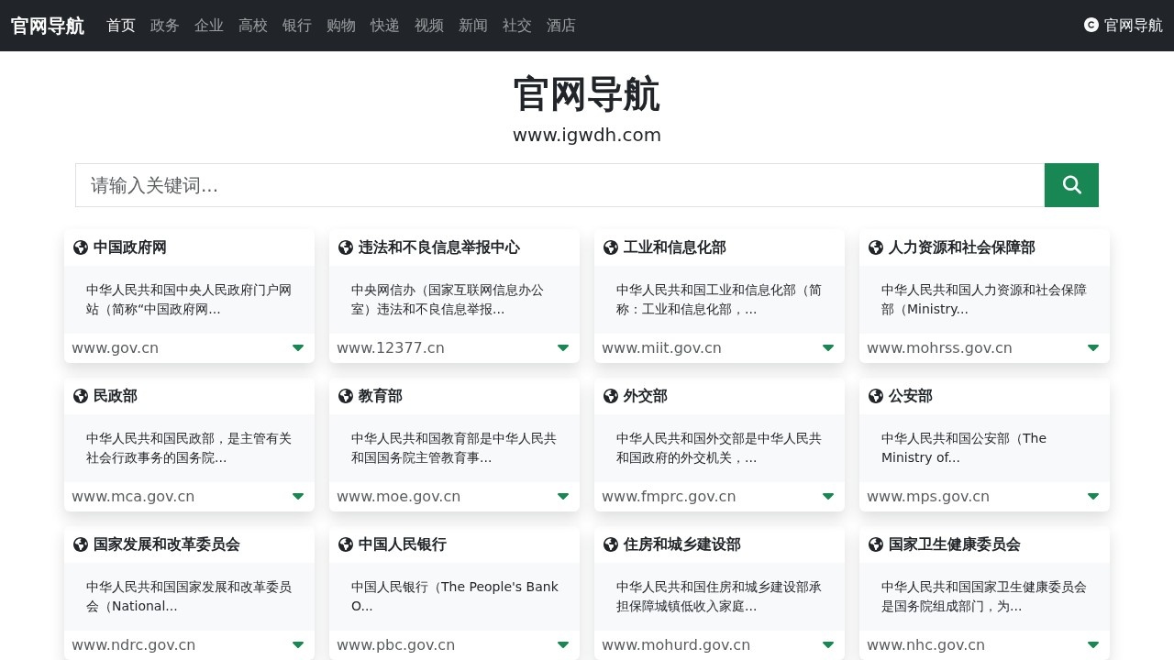
Task: Click the 官网导航 logo icon at top right
Action: click(x=1091, y=26)
